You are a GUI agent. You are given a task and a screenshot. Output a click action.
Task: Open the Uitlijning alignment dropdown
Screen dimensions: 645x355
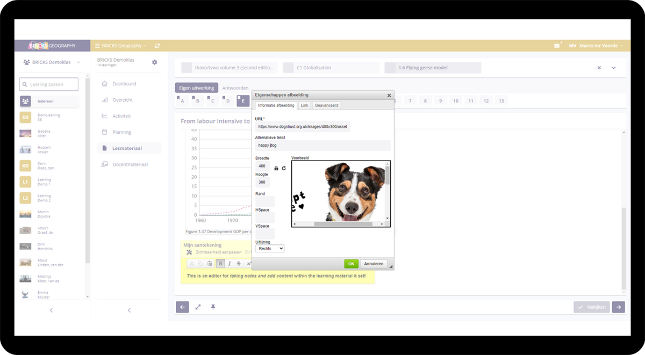click(270, 249)
